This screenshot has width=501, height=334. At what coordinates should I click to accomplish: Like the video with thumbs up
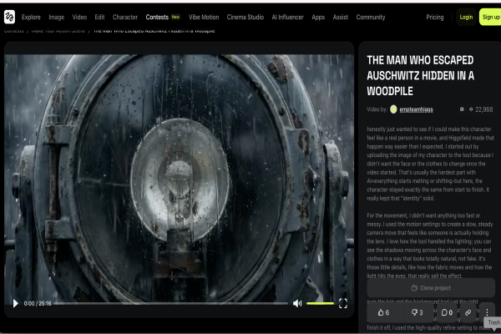click(x=382, y=312)
